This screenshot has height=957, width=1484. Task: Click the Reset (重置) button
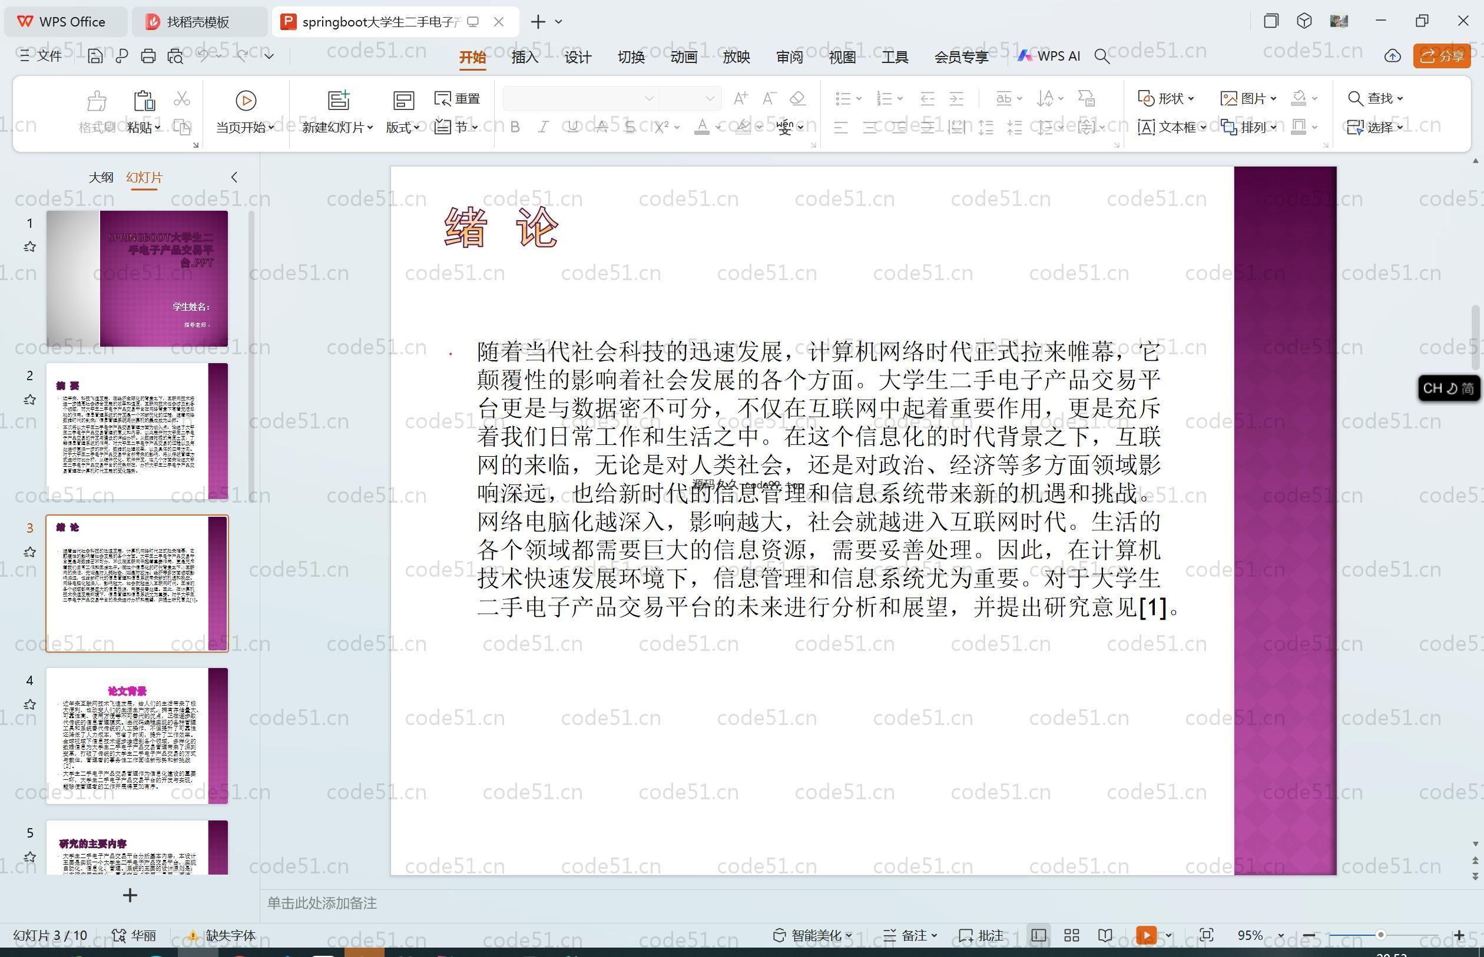coord(458,99)
